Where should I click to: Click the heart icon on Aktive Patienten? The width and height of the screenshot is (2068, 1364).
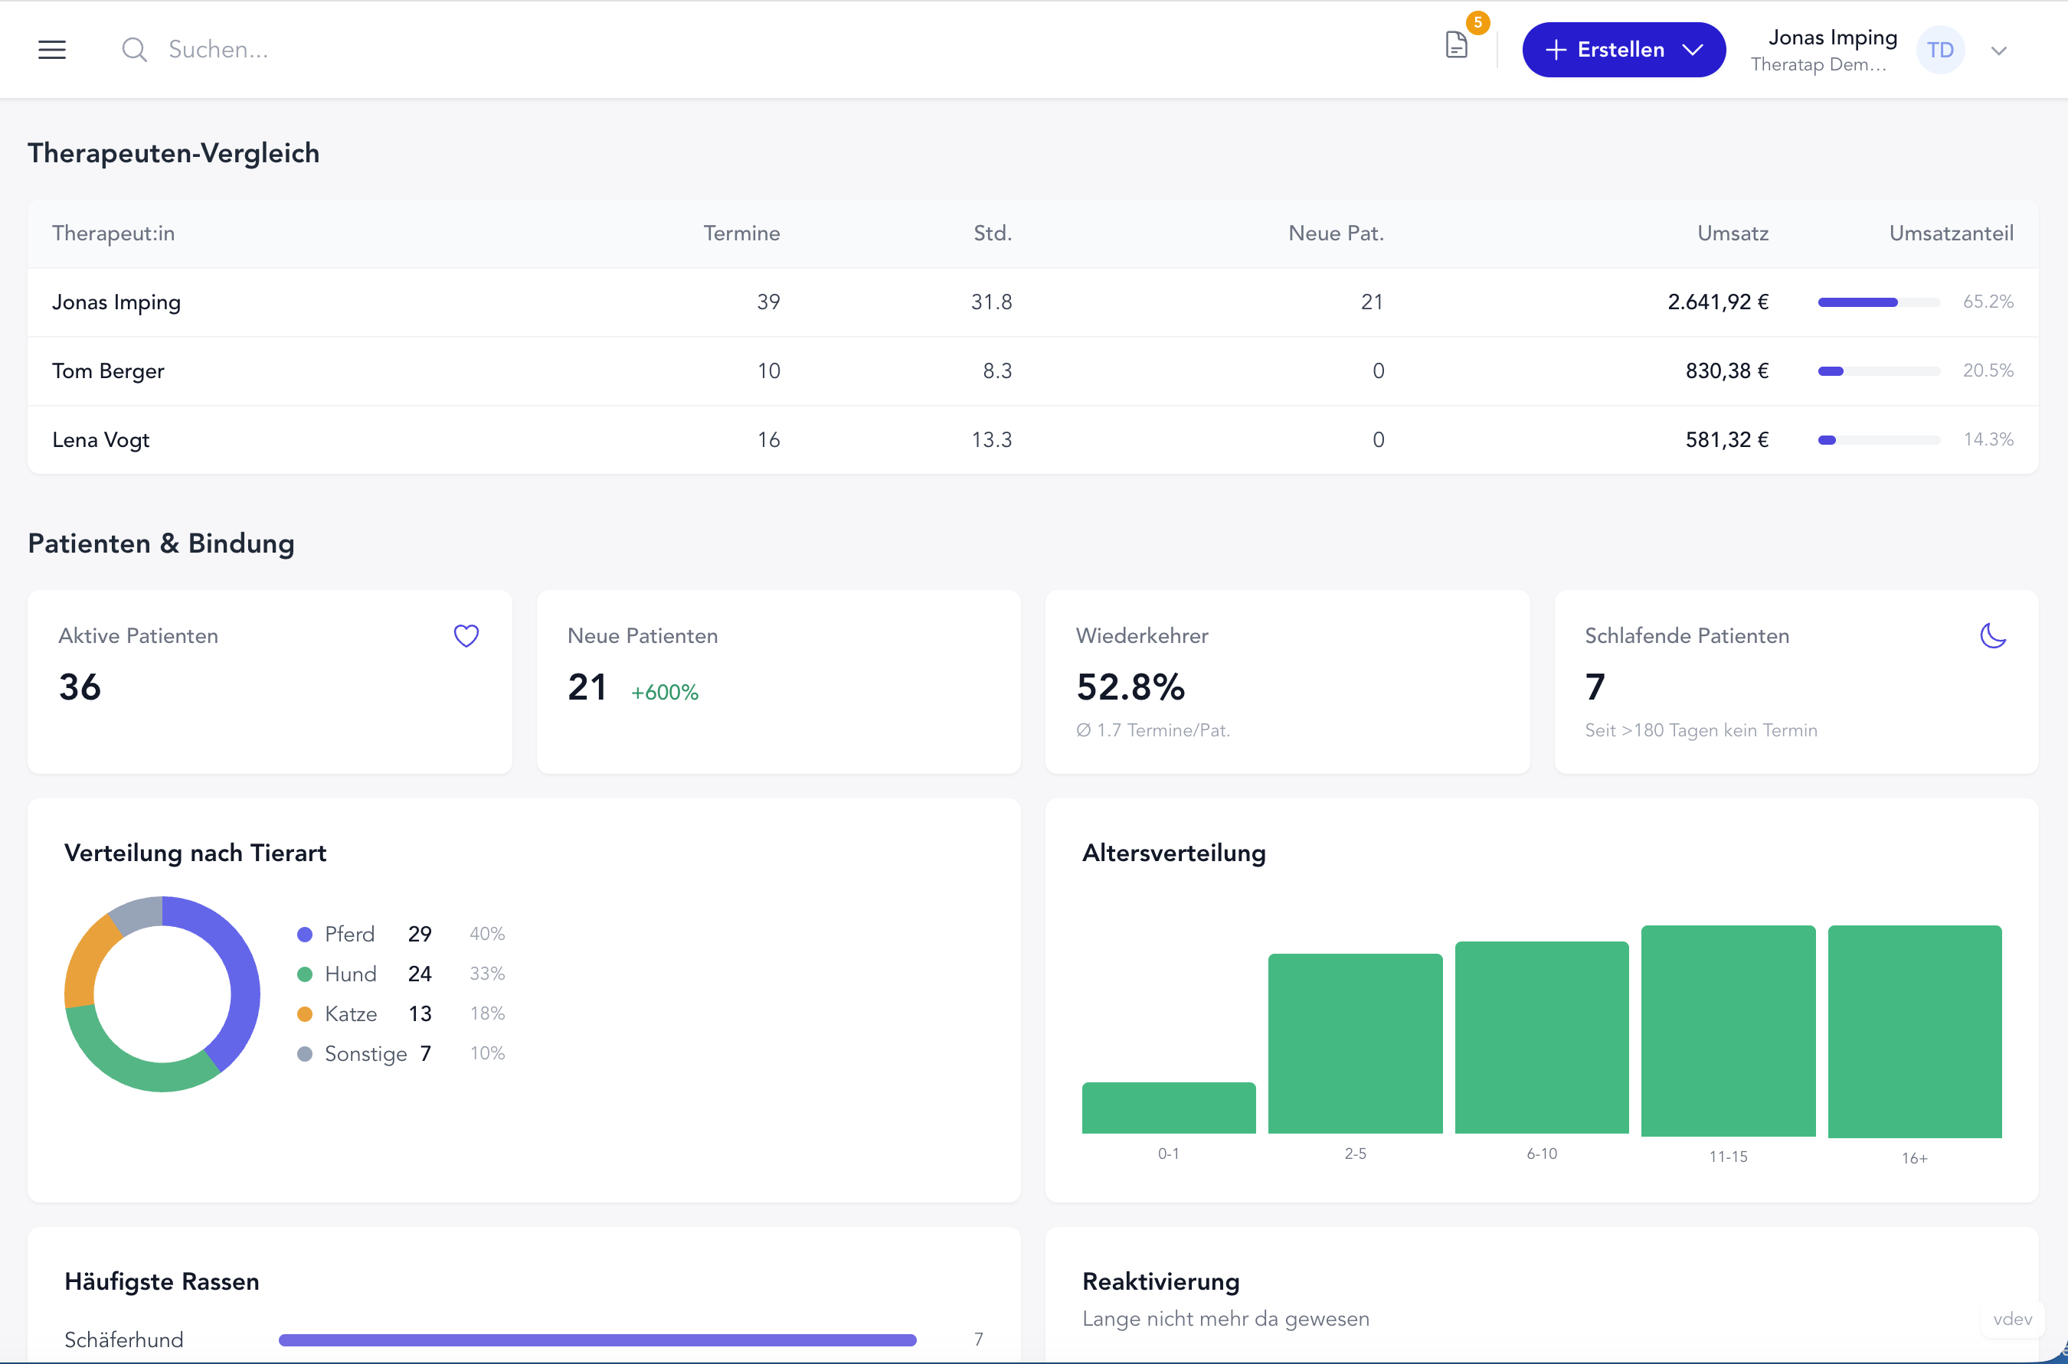tap(466, 636)
